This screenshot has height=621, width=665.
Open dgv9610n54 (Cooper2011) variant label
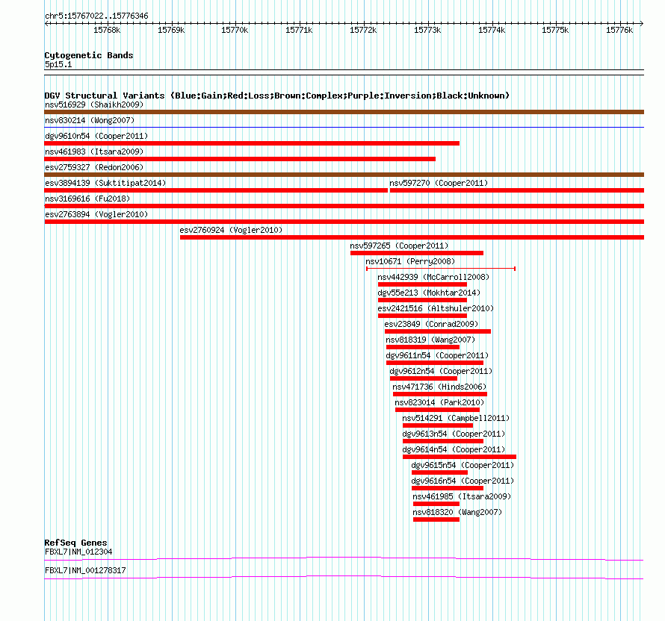(96, 136)
